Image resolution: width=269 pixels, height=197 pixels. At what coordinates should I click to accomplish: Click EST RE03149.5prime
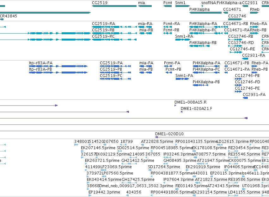192,186
